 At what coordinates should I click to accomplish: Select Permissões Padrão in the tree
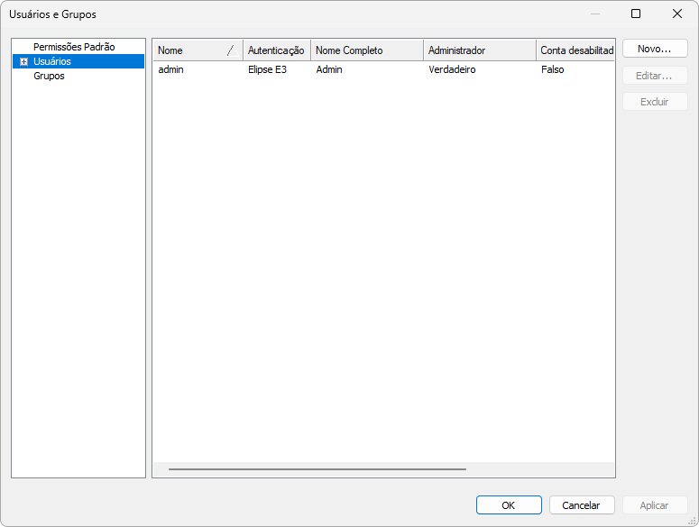(74, 46)
